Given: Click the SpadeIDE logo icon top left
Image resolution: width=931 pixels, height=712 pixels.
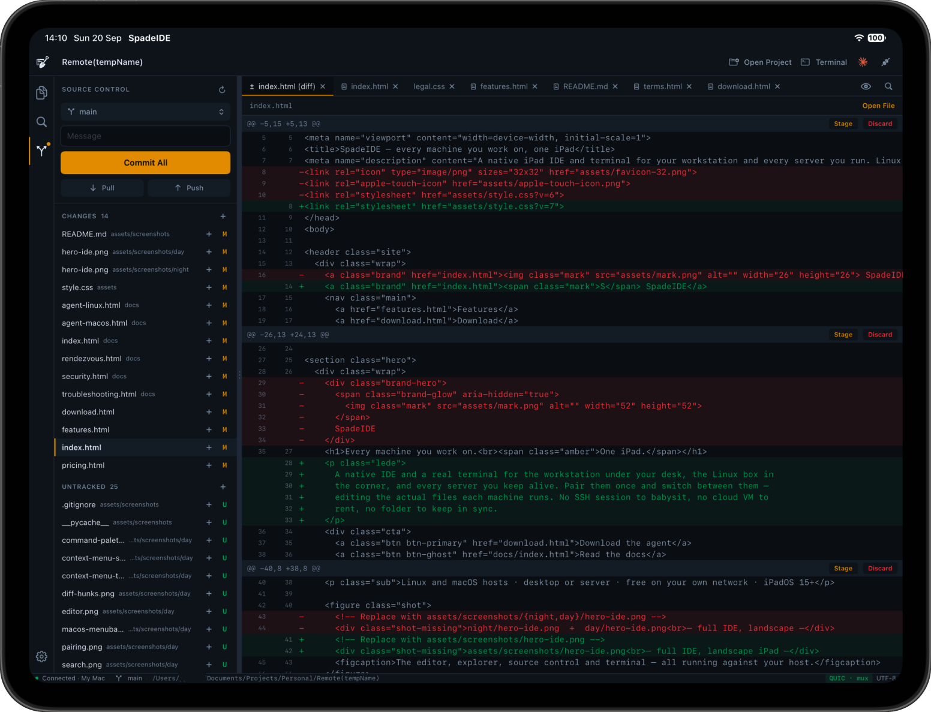Looking at the screenshot, I should tap(43, 62).
